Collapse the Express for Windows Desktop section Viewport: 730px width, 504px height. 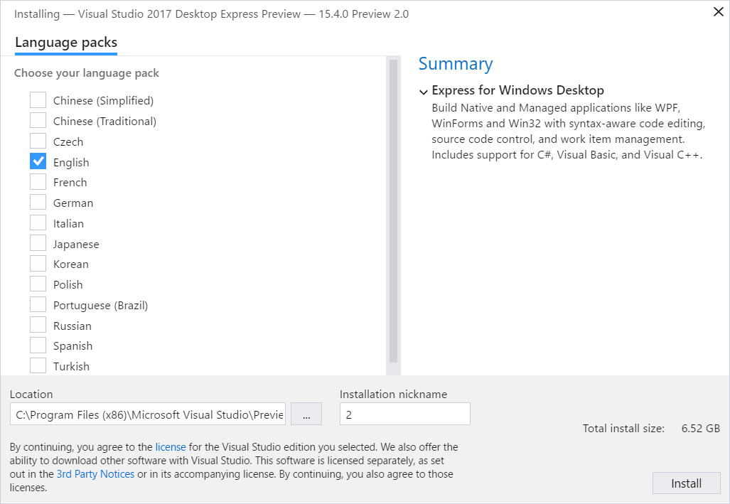tap(424, 92)
